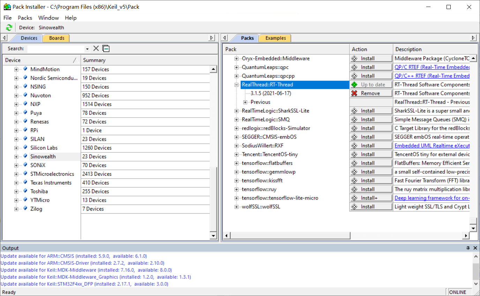This screenshot has height=296, width=480.
Task: Click the collapse-all icon beside search
Action: click(106, 48)
